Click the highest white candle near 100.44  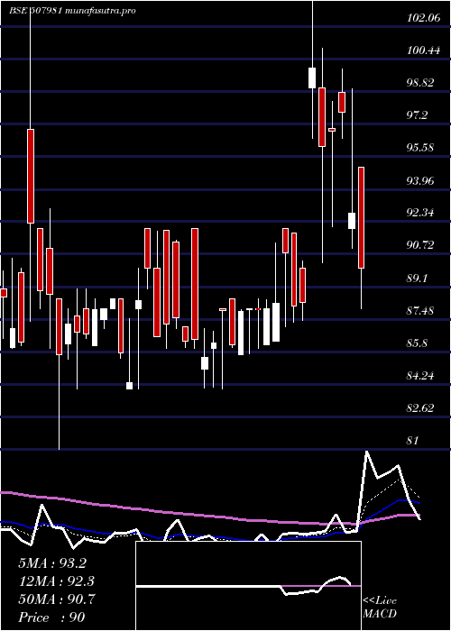coord(312,78)
